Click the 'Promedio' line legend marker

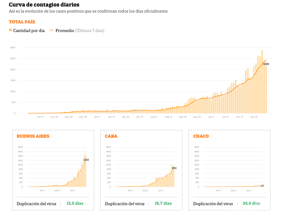tap(52, 30)
